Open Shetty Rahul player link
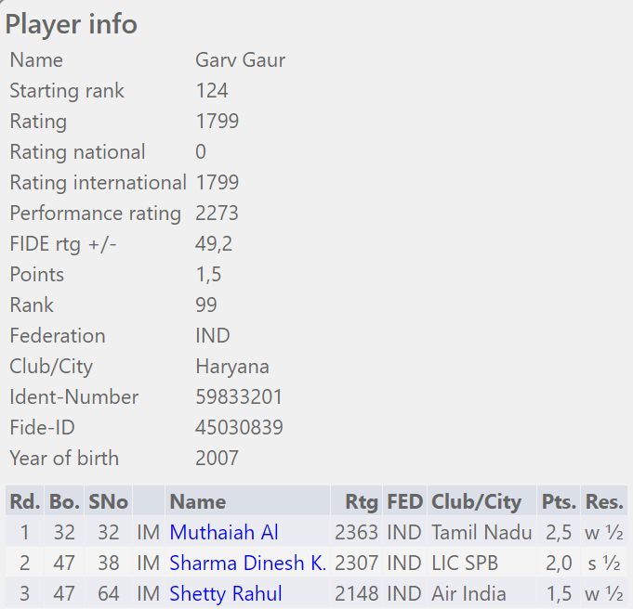This screenshot has height=609, width=633. coord(226,593)
